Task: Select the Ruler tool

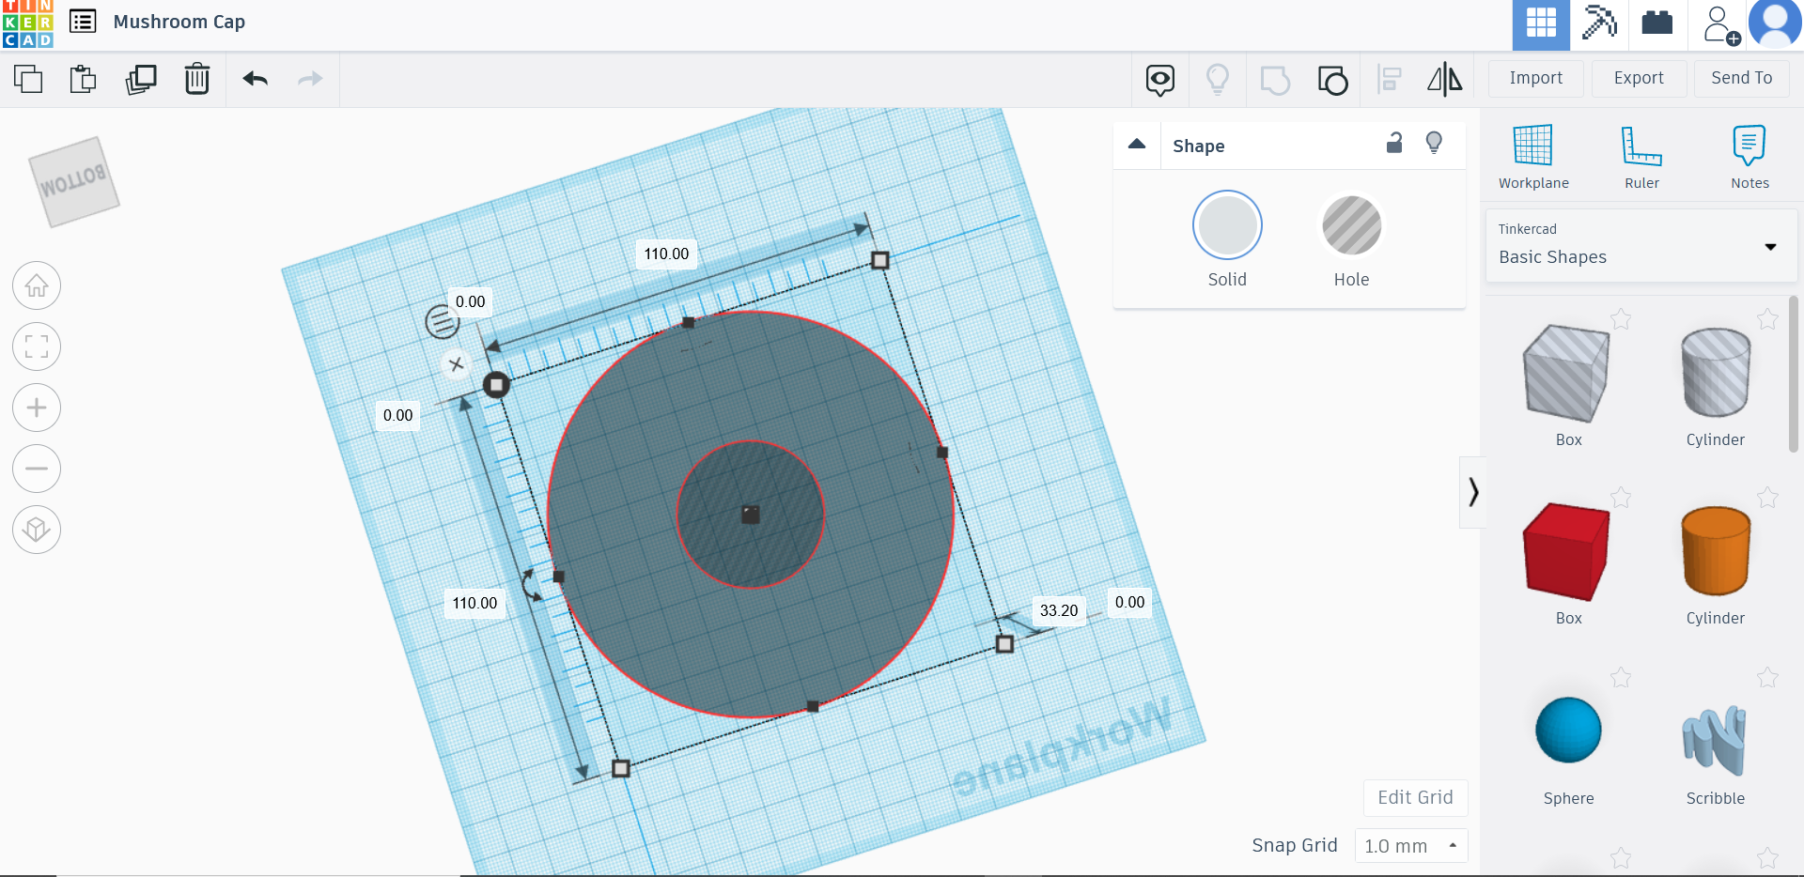Action: [1641, 155]
